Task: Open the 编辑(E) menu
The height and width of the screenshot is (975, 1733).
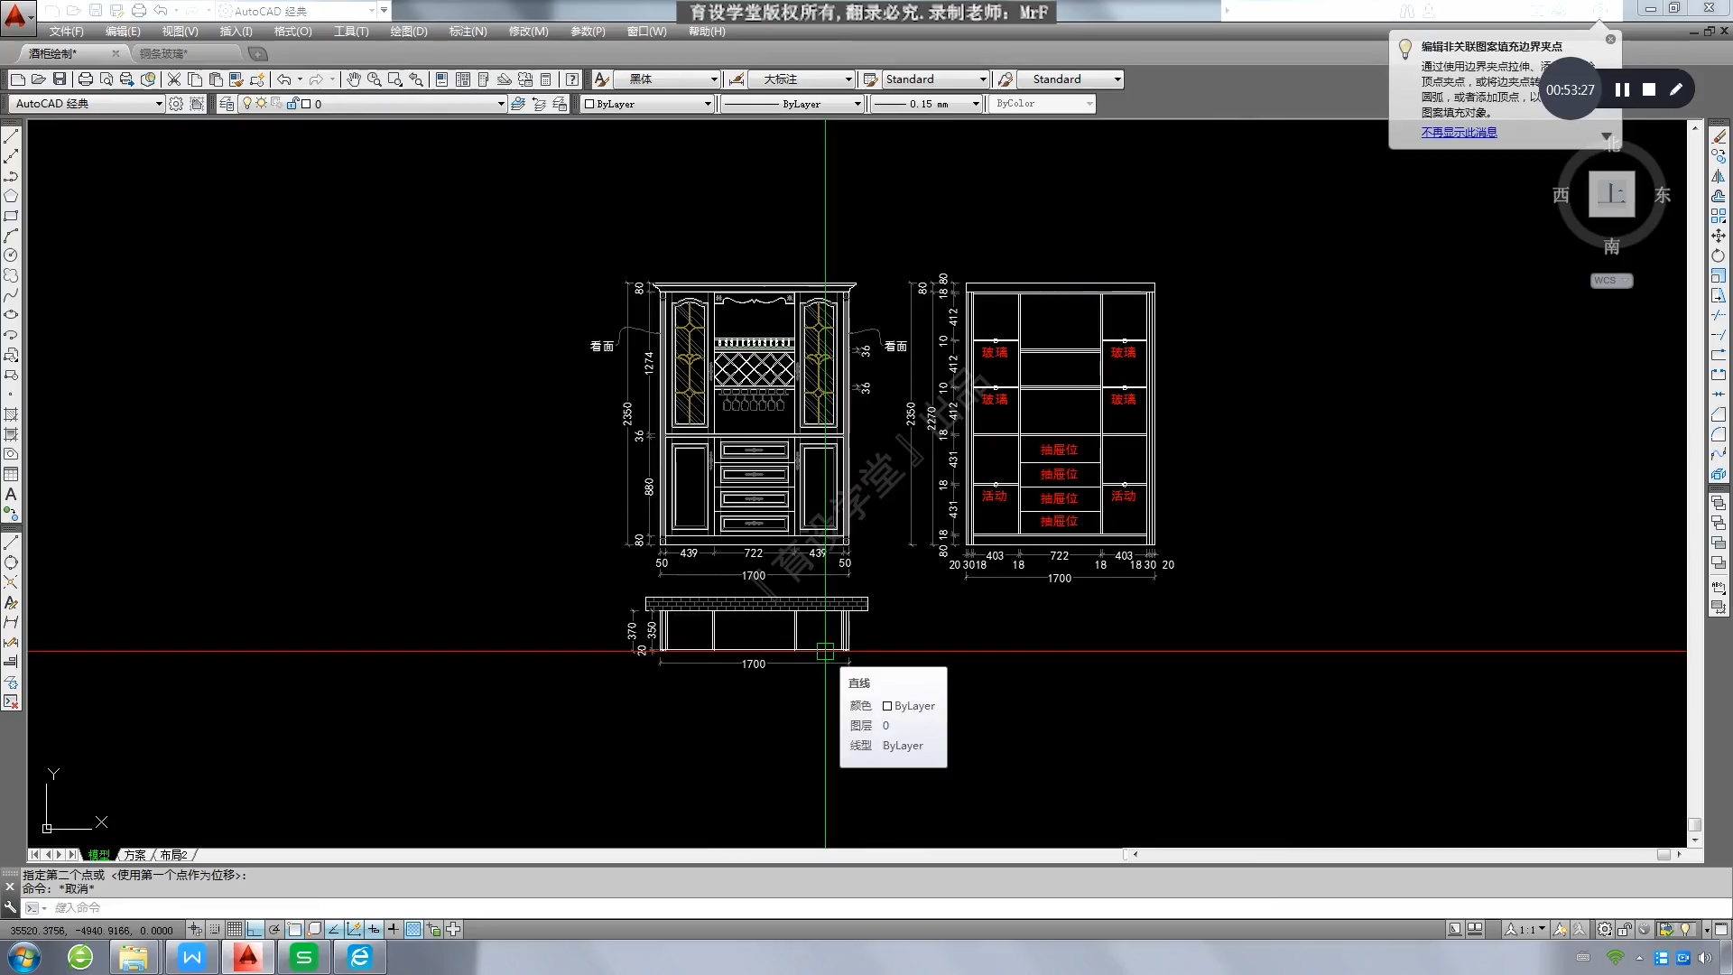Action: point(123,32)
